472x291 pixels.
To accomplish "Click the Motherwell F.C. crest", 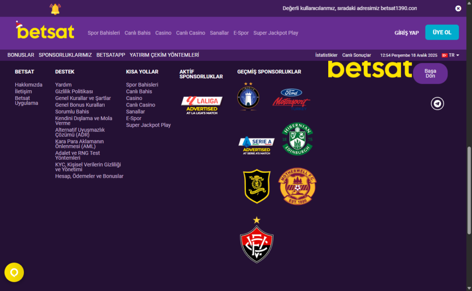I will [297, 186].
